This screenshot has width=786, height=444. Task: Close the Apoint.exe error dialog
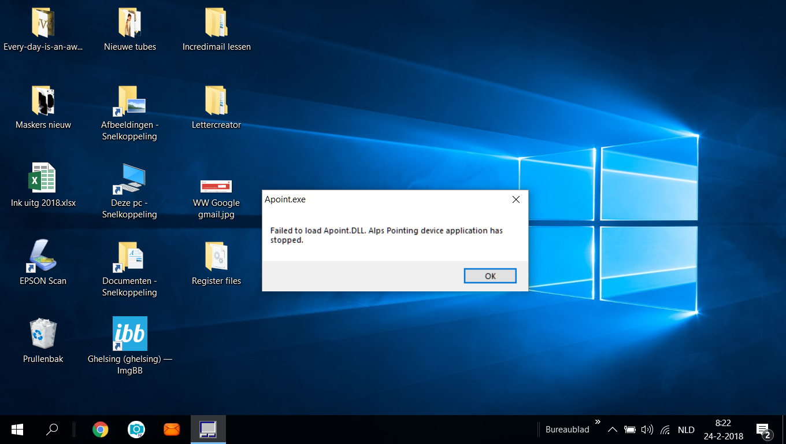(516, 199)
